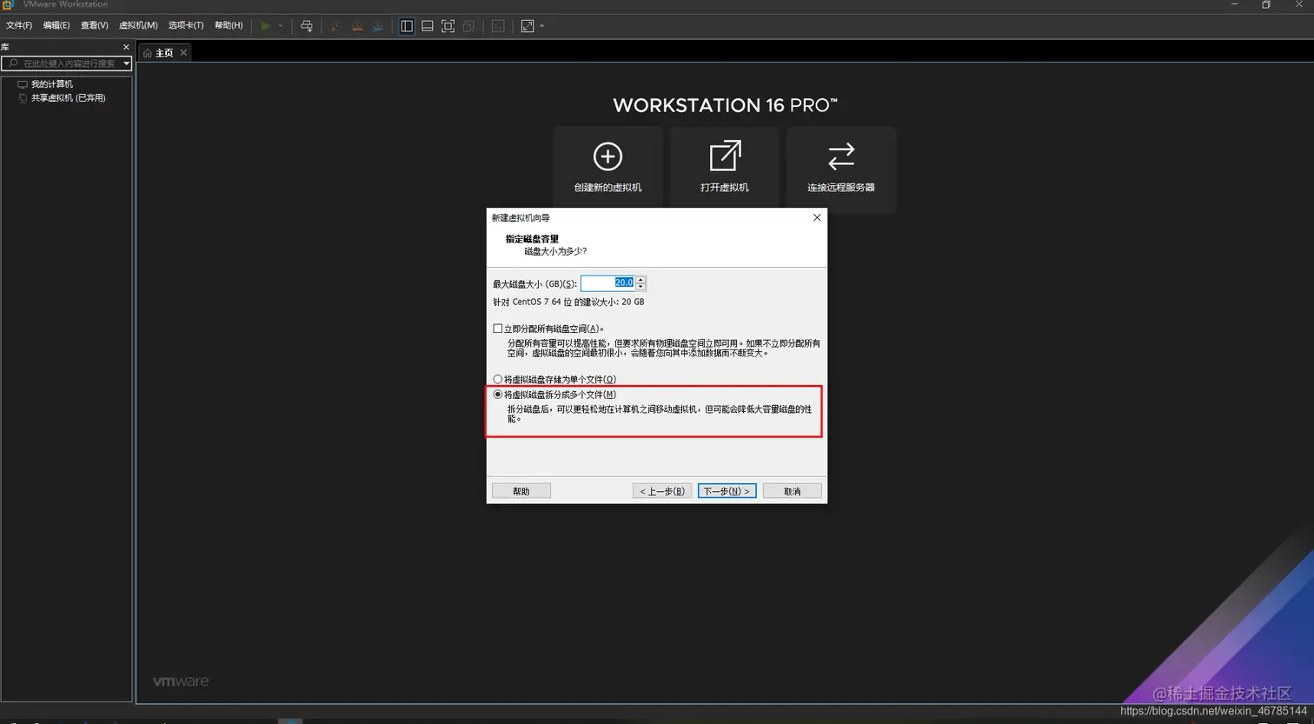
Task: Toggle the thumbnail bar view icon
Action: [428, 26]
